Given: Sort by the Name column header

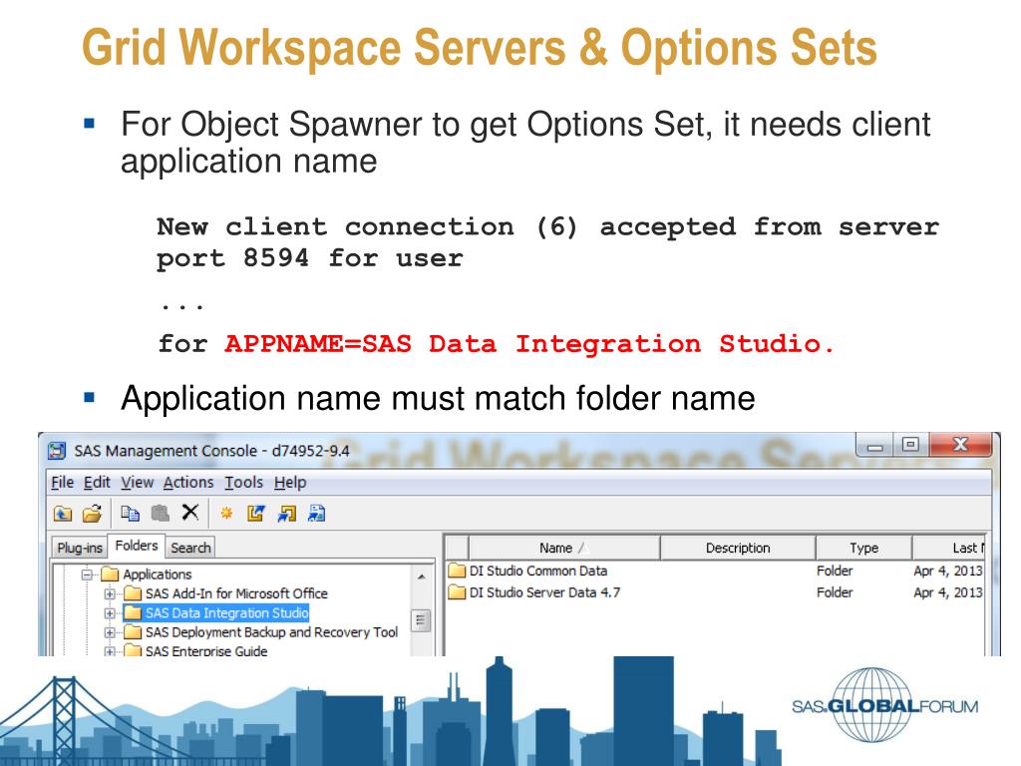Looking at the screenshot, I should tap(564, 548).
